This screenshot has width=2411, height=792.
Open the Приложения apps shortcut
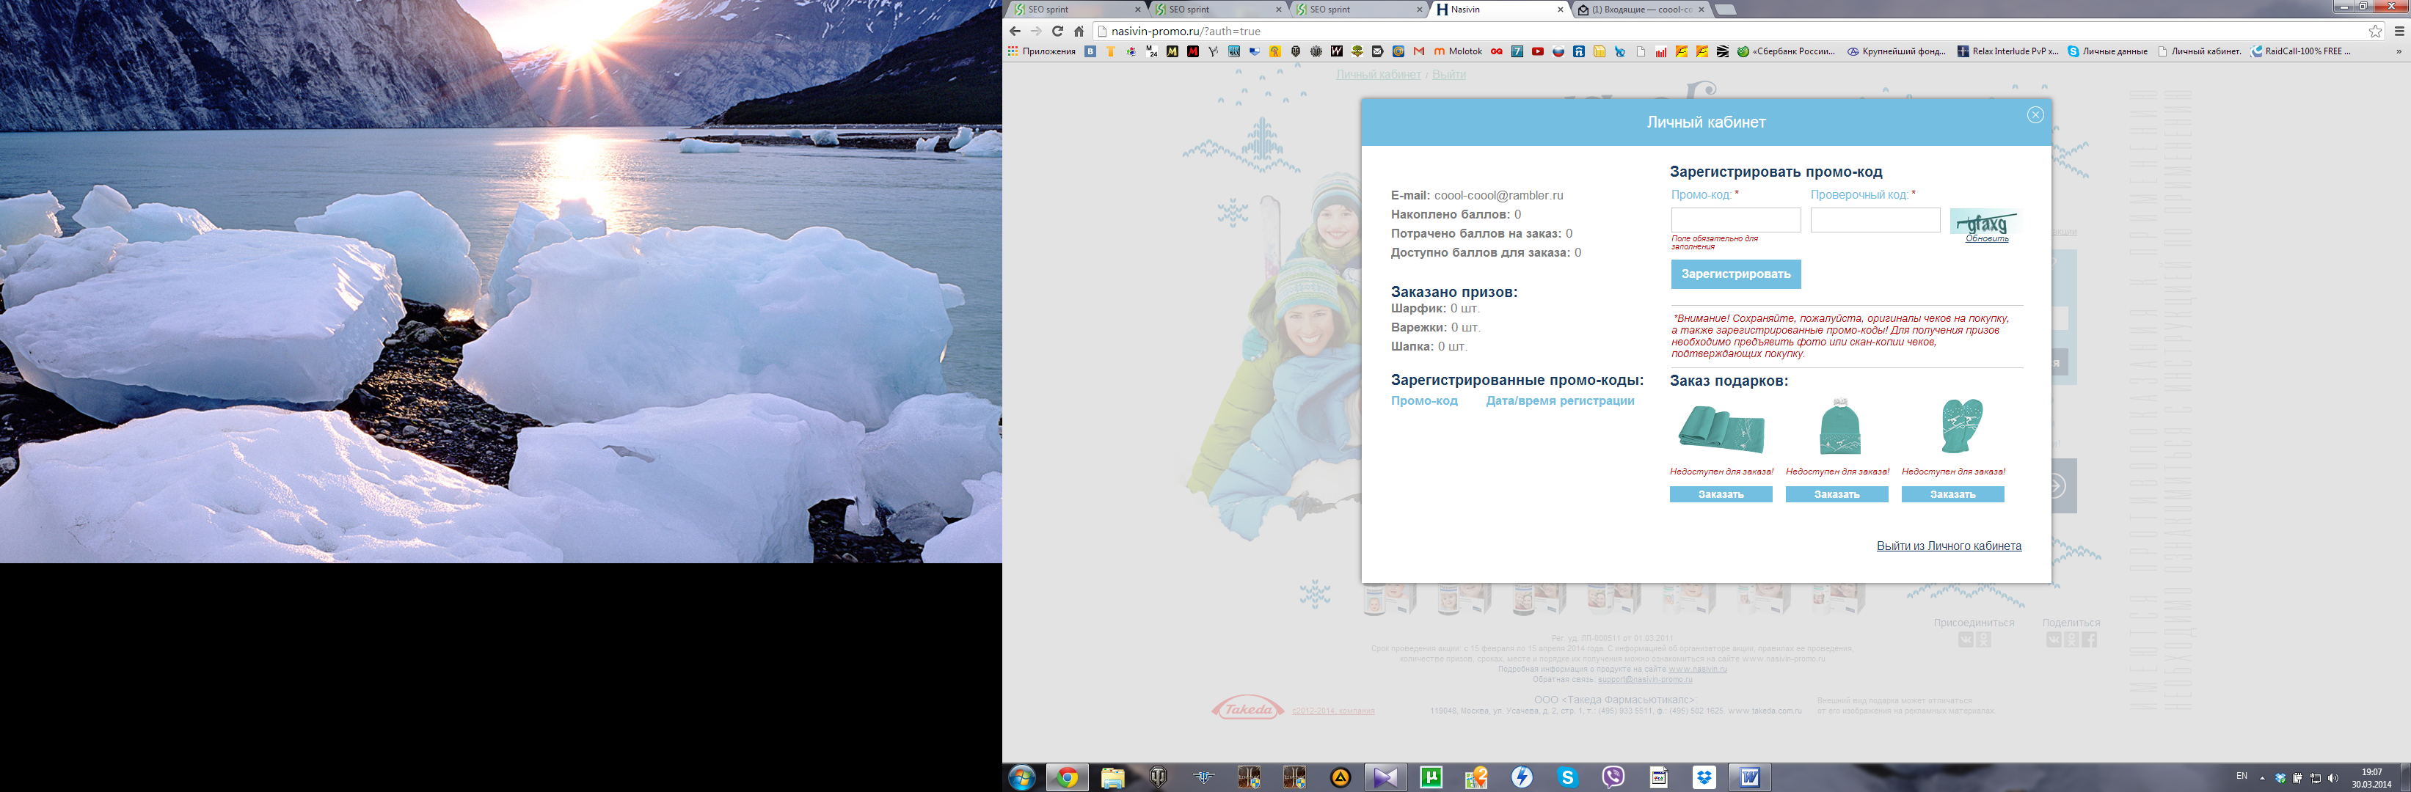point(1042,51)
